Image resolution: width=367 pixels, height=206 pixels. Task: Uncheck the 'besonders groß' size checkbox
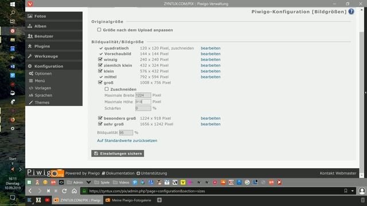pyautogui.click(x=100, y=118)
